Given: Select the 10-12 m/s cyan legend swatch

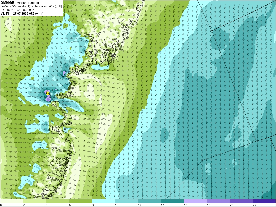Looking at the screenshot, I should click(126, 201).
